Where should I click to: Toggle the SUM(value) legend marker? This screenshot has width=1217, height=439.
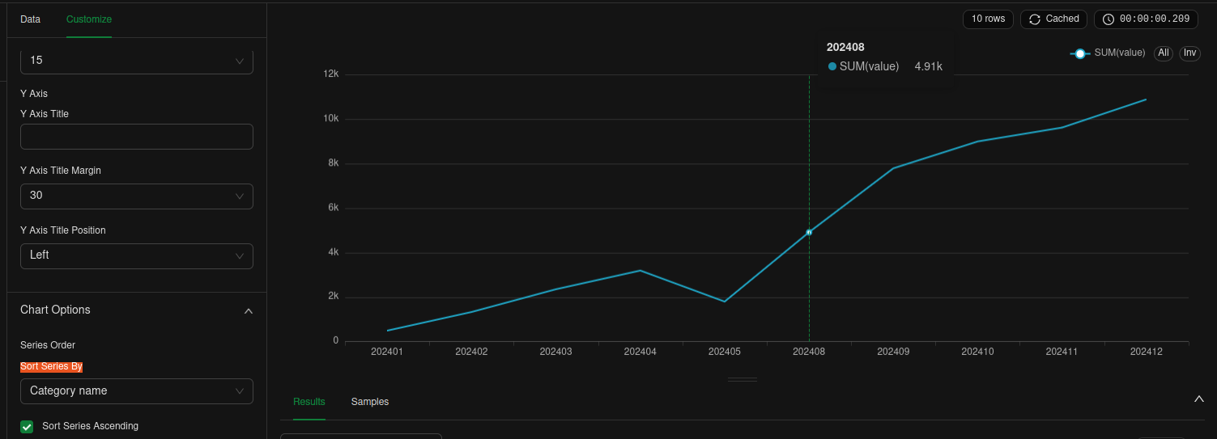1079,53
